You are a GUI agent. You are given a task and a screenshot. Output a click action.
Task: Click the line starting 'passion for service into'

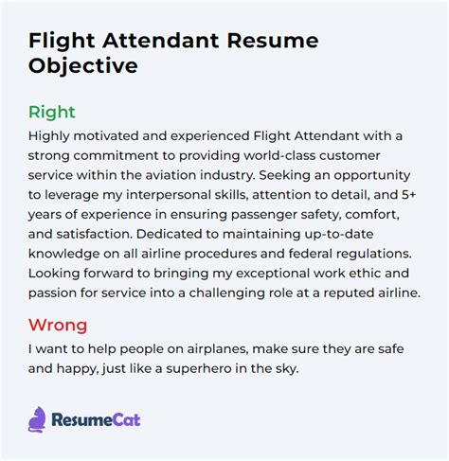click(224, 293)
